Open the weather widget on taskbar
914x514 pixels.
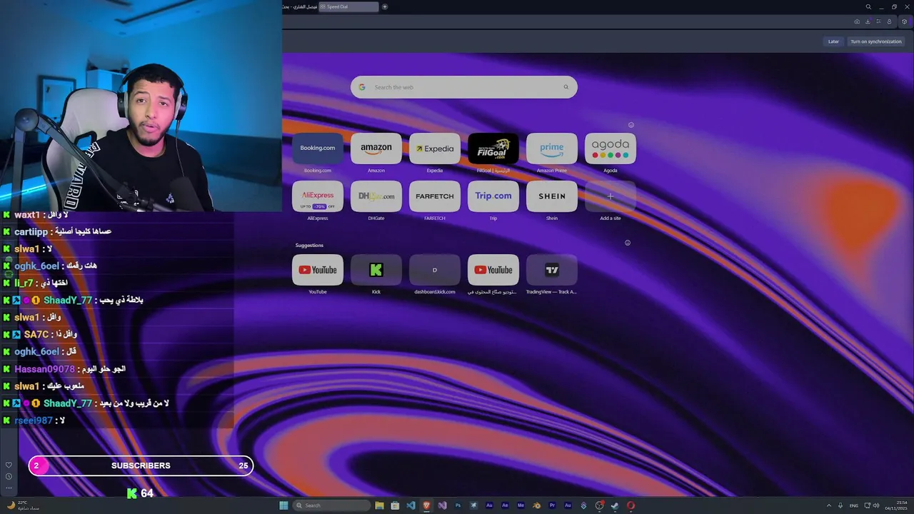click(x=23, y=505)
